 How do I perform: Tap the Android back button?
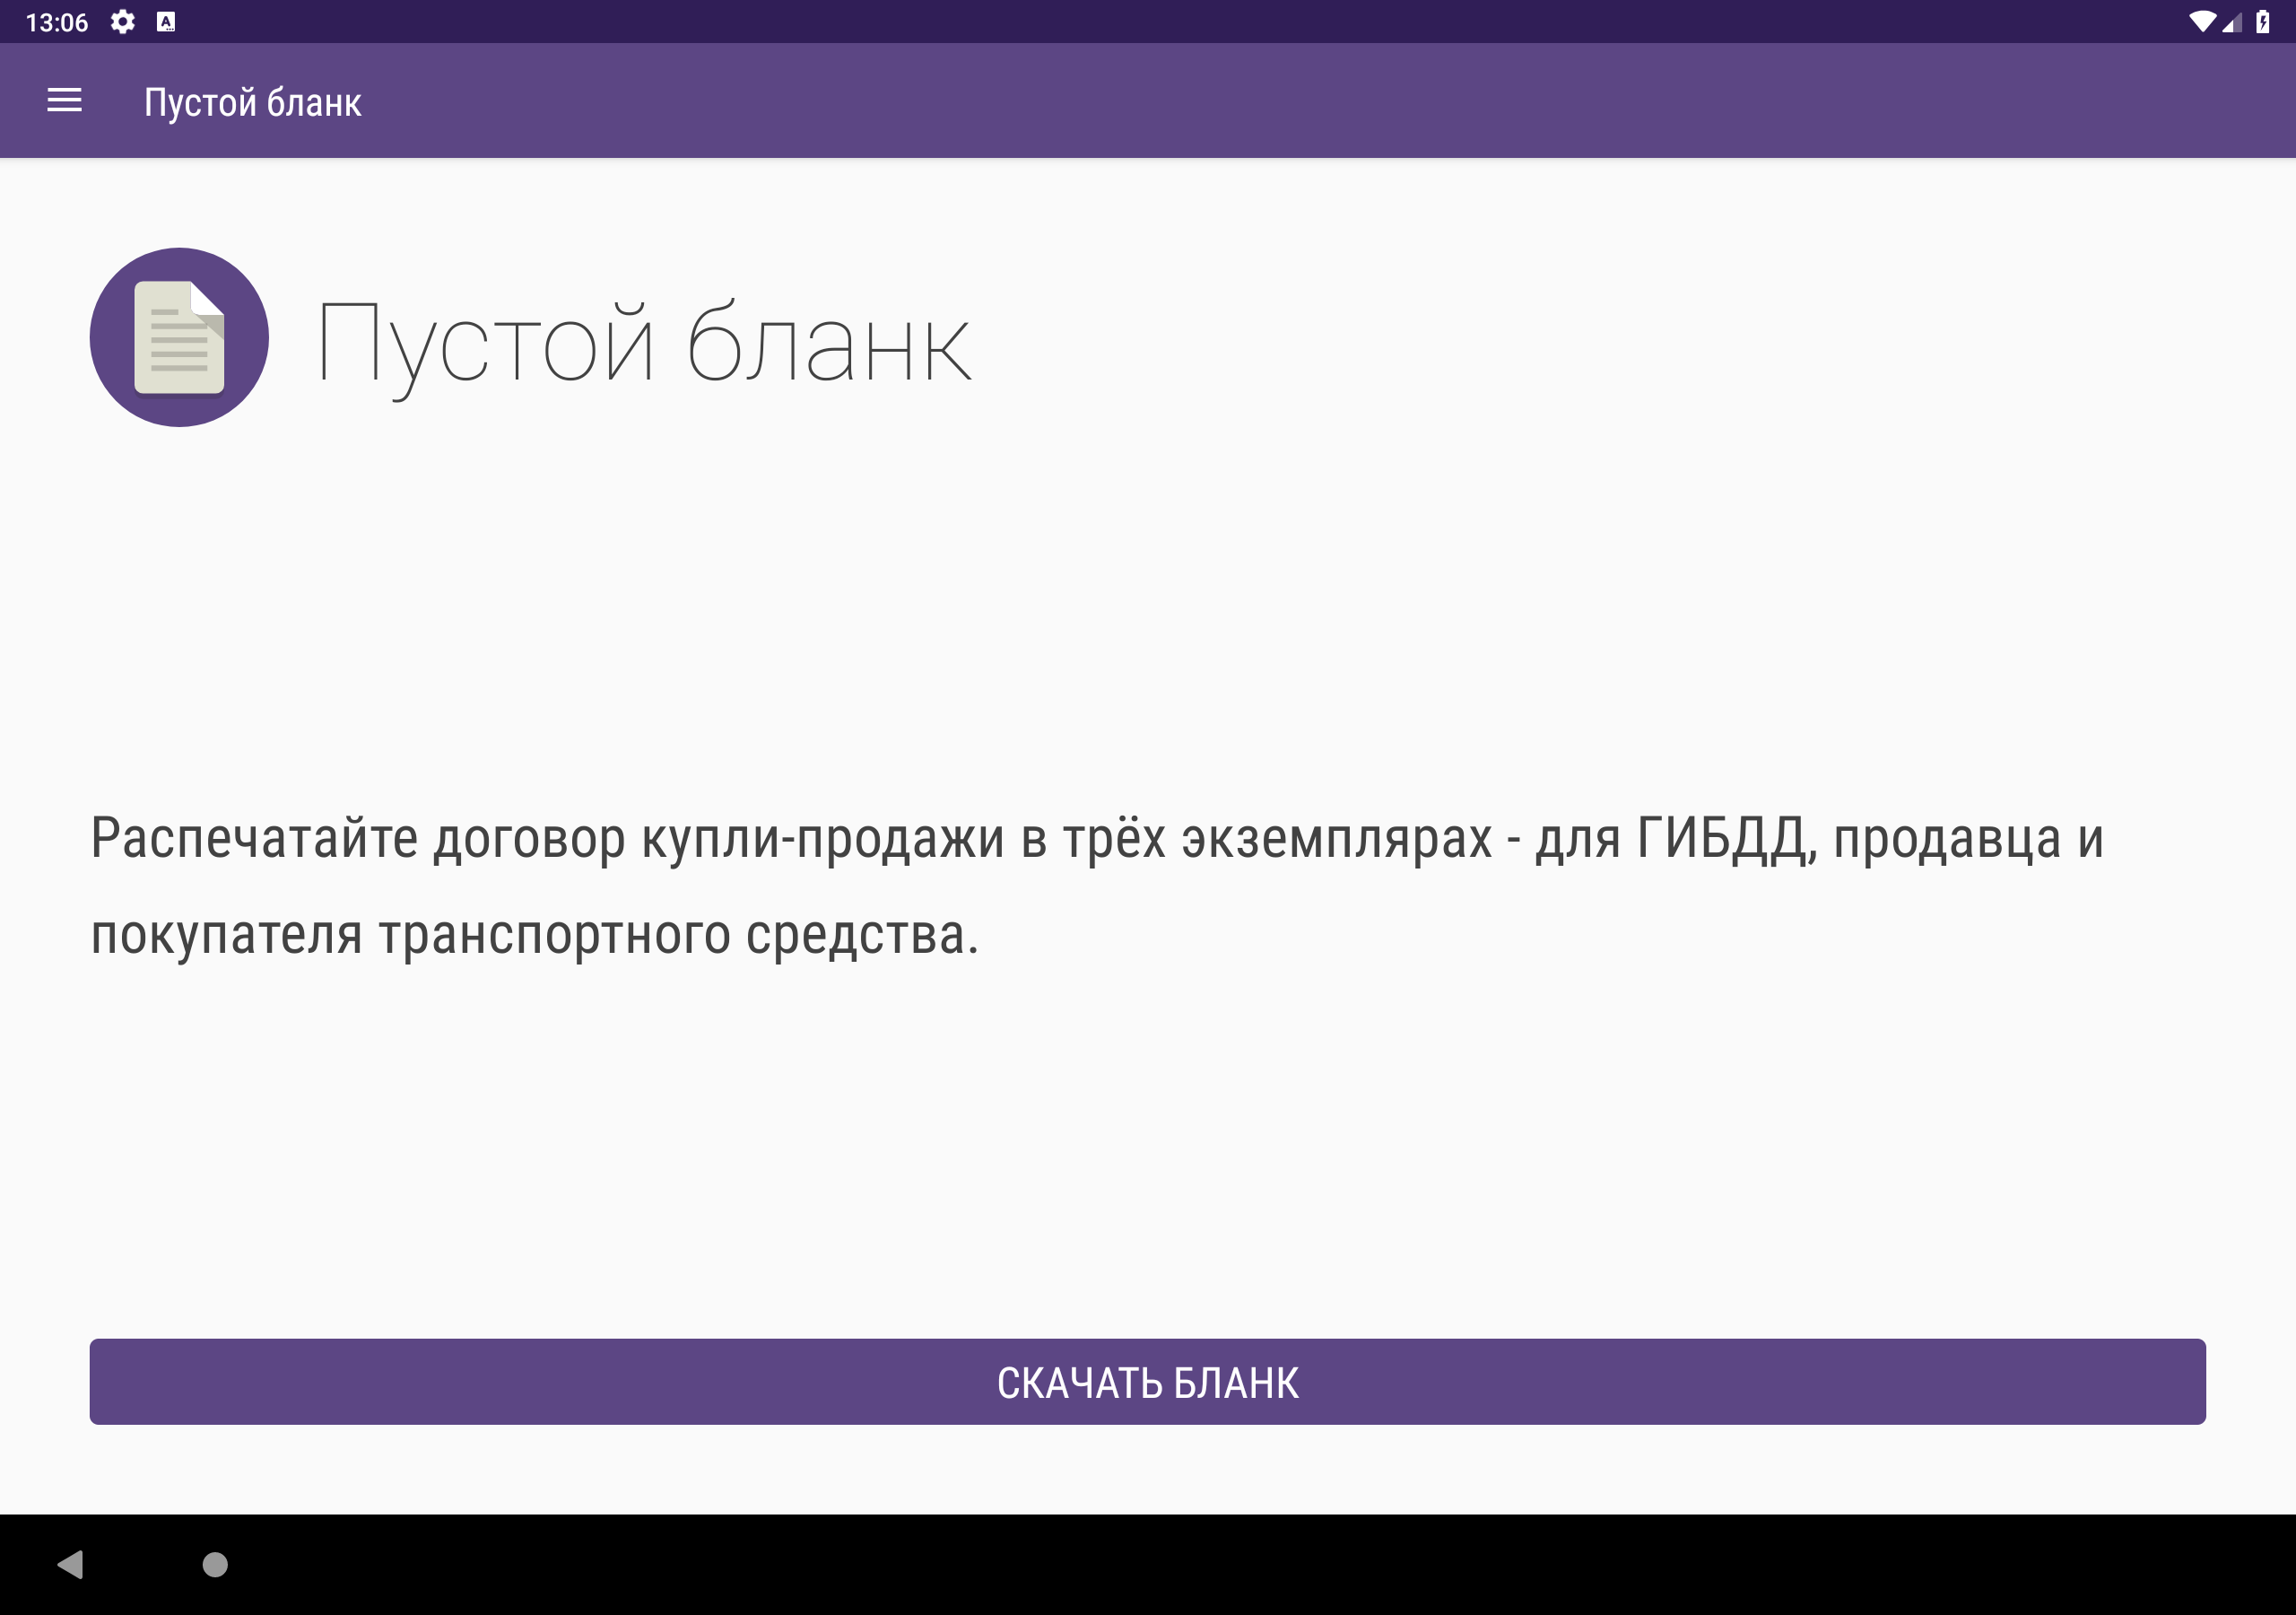(x=70, y=1564)
